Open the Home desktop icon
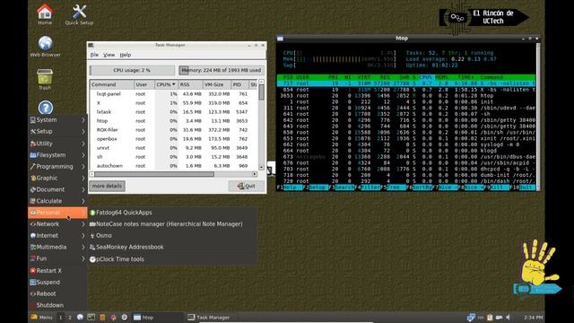574x323 pixels. click(45, 14)
